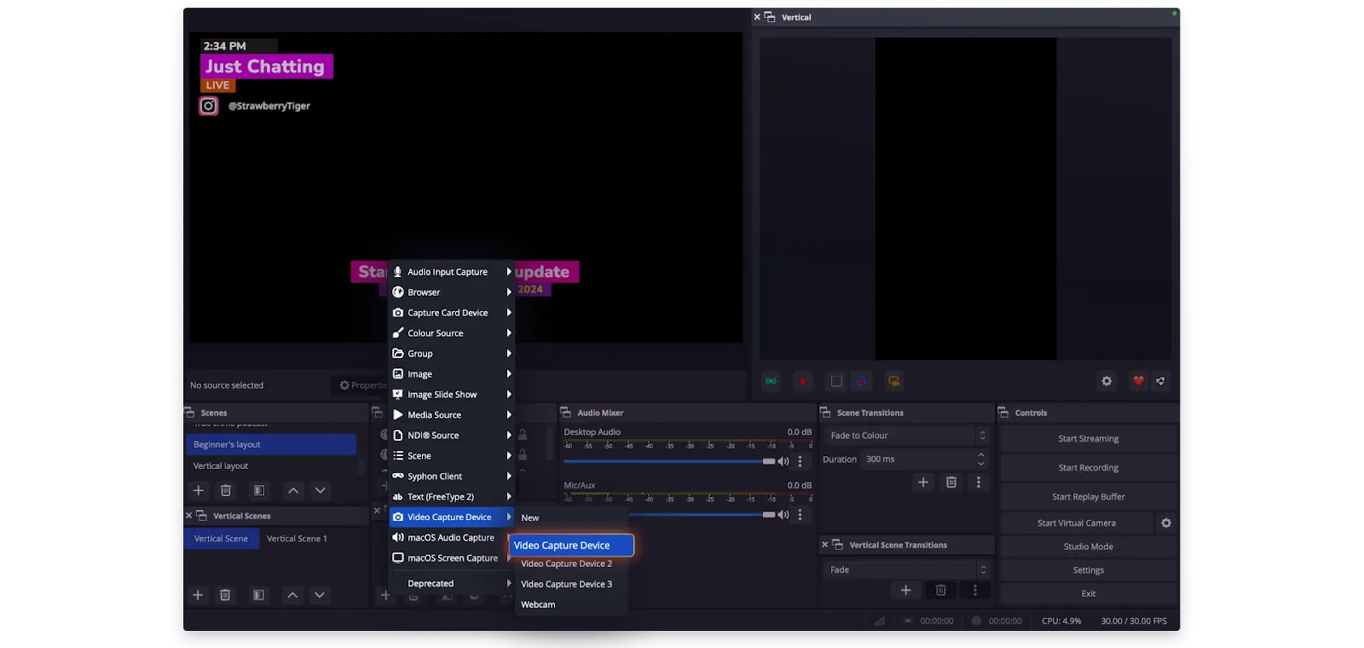Choose Colour Source from menu
The width and height of the screenshot is (1364, 648).
452,333
